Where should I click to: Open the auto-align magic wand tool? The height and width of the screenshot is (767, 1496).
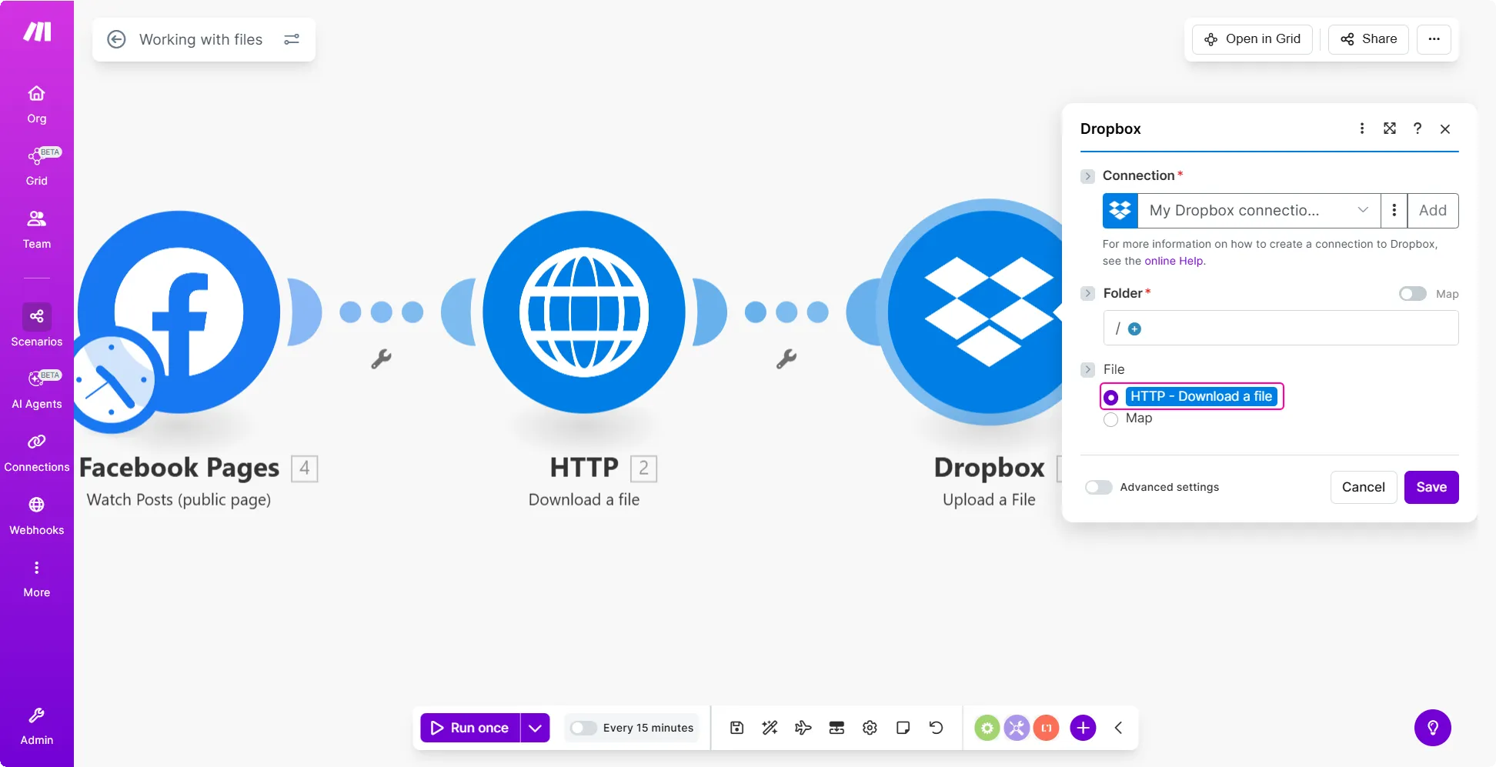point(770,728)
